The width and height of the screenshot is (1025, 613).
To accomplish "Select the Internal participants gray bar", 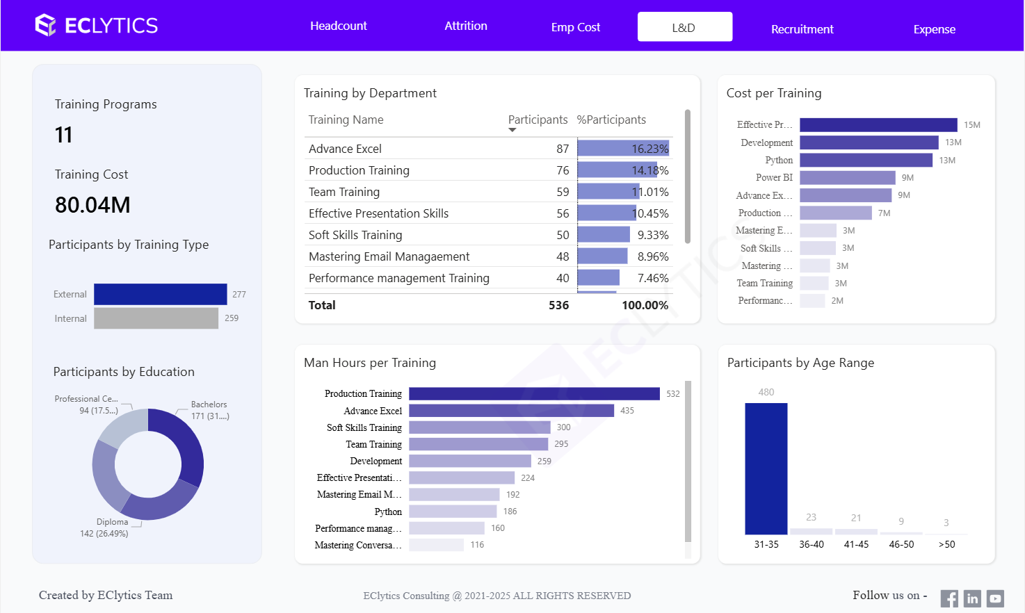I will (x=156, y=318).
